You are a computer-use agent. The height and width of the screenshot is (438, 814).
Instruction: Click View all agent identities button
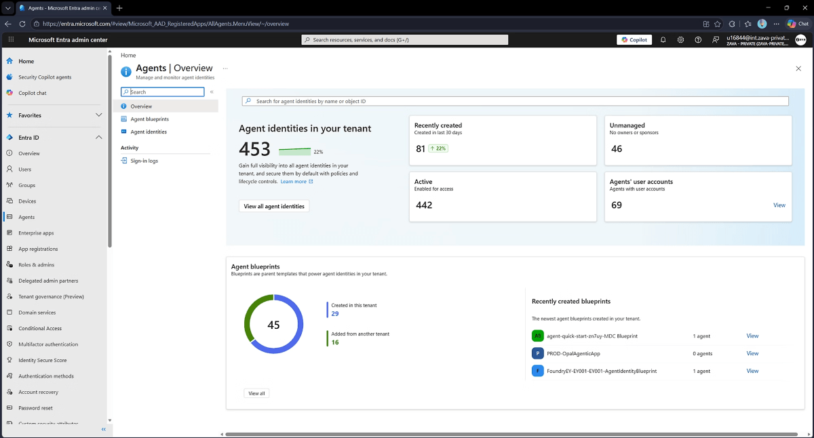274,206
